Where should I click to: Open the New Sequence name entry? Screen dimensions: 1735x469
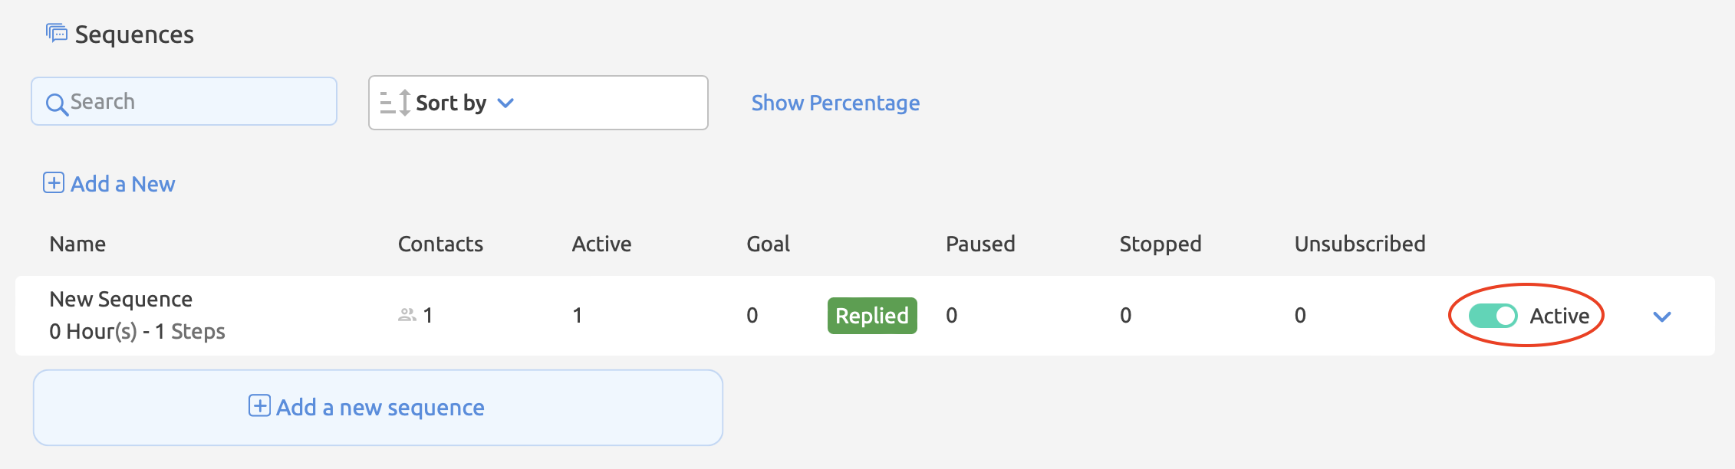(121, 299)
